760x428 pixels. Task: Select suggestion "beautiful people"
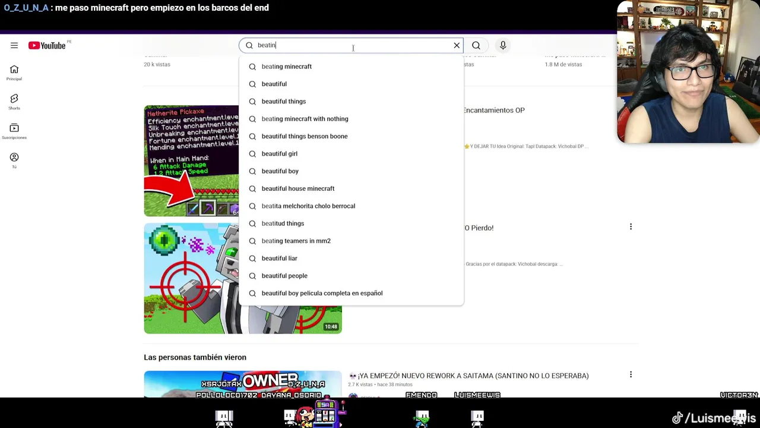coord(351,276)
